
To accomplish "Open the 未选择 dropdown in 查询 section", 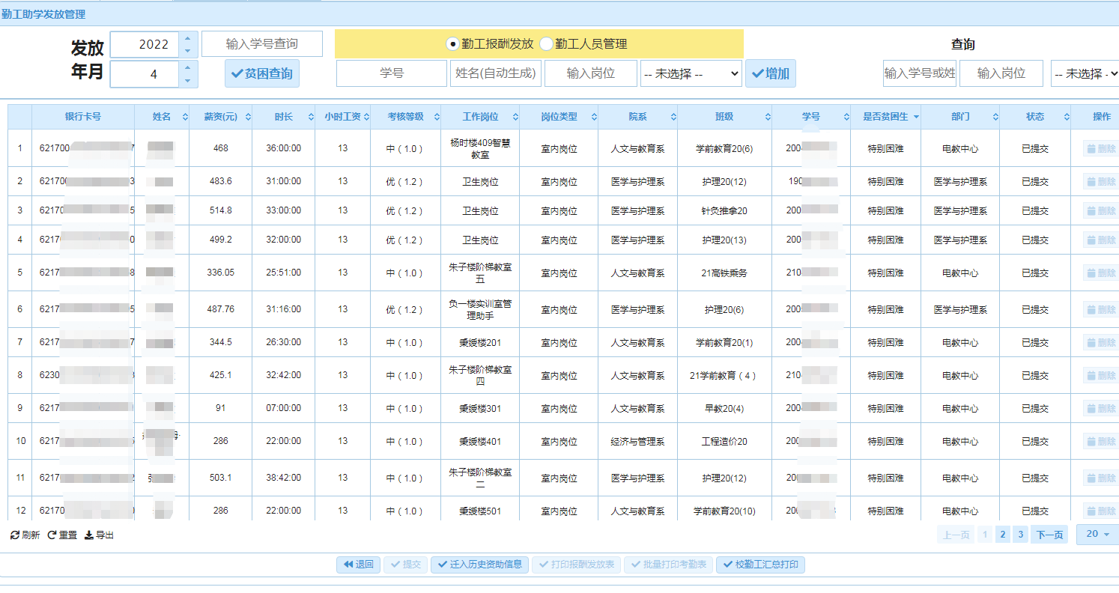I will point(1085,73).
